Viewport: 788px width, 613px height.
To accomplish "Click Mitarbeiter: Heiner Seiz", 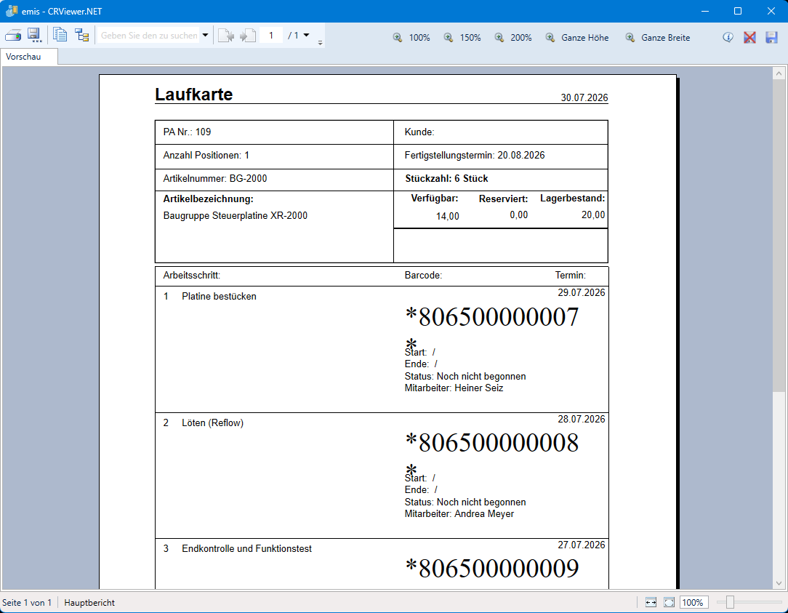I will [454, 388].
